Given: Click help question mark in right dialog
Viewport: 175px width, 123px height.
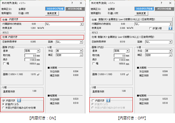Looking at the screenshot, I should [x=161, y=3].
